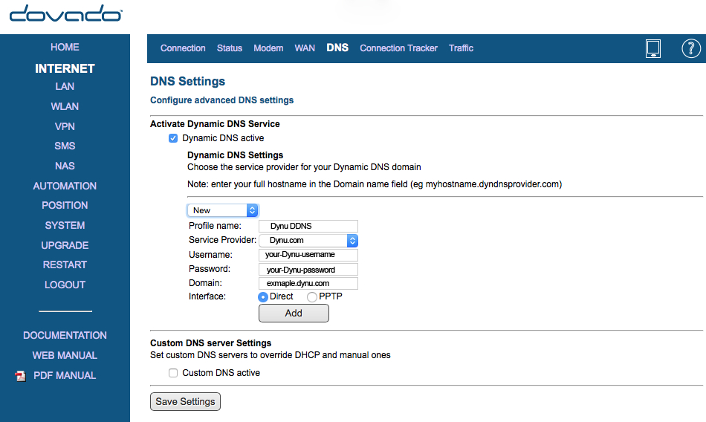This screenshot has height=422, width=706.
Task: Click the Add button
Action: [x=294, y=313]
